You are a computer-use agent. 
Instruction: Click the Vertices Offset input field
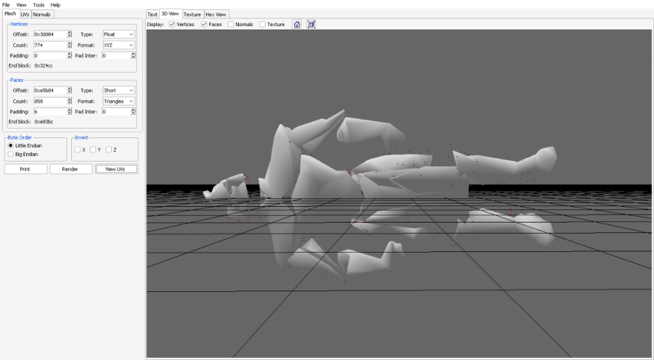tap(50, 34)
